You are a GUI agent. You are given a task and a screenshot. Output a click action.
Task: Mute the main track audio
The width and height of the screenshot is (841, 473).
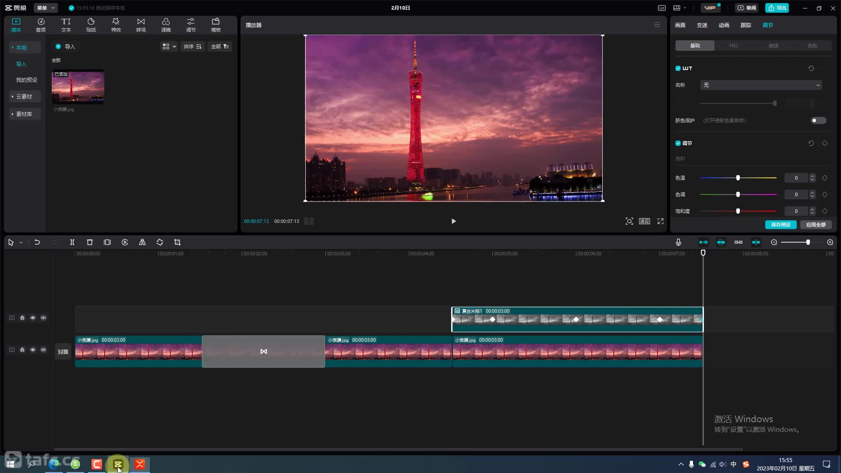tap(43, 350)
